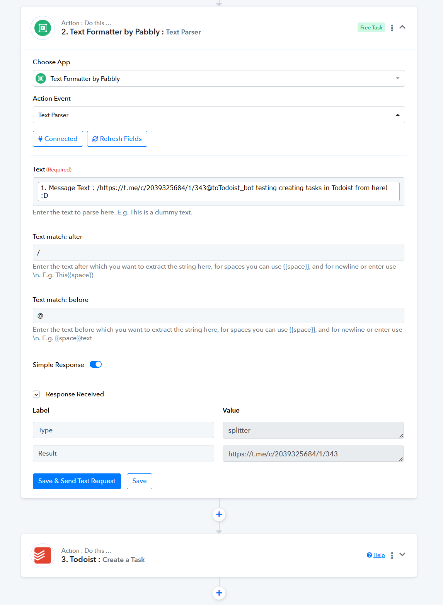Image resolution: width=443 pixels, height=605 pixels.
Task: Click inside the Text required message field
Action: [x=219, y=192]
